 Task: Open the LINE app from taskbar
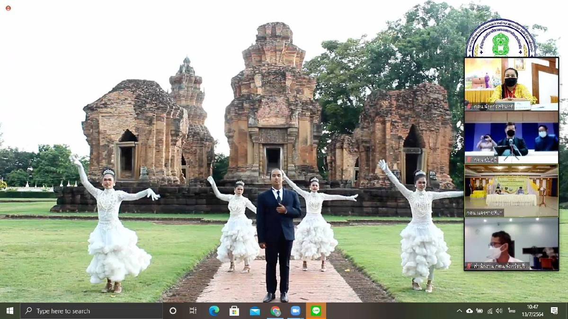316,310
